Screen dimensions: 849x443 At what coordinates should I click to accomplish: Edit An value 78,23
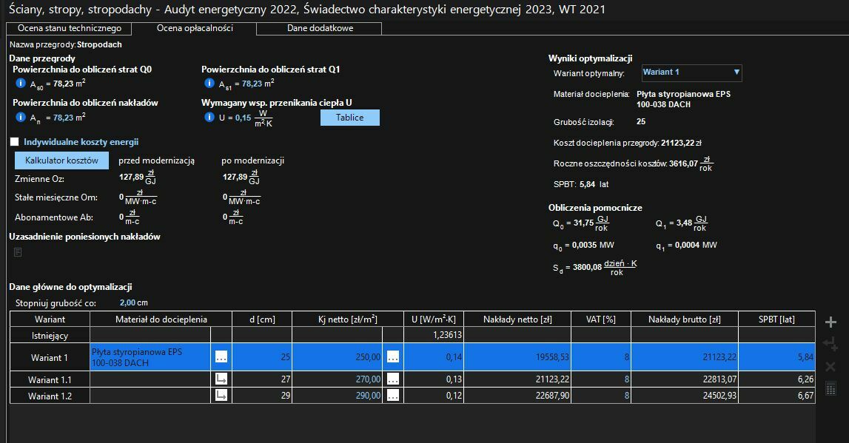pos(64,118)
